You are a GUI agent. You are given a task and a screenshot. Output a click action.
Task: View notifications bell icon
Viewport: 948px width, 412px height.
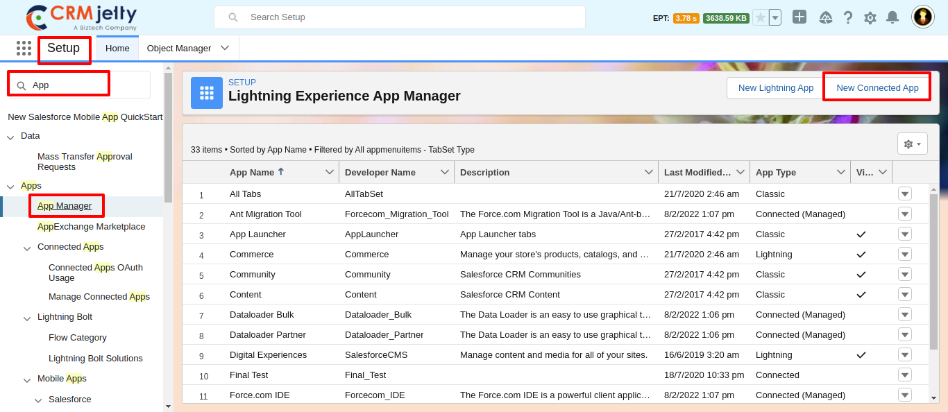(892, 18)
